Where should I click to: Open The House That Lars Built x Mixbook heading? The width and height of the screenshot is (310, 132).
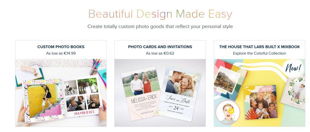tap(259, 47)
